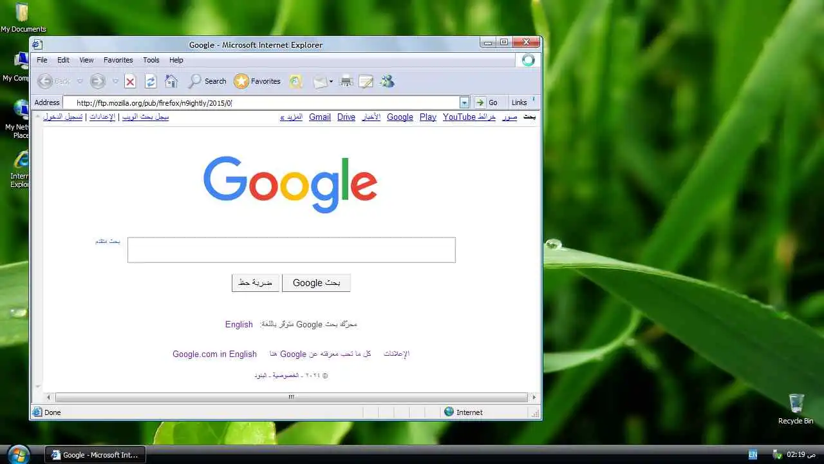Expand the Back history dropdown arrow
The image size is (824, 464).
[80, 81]
